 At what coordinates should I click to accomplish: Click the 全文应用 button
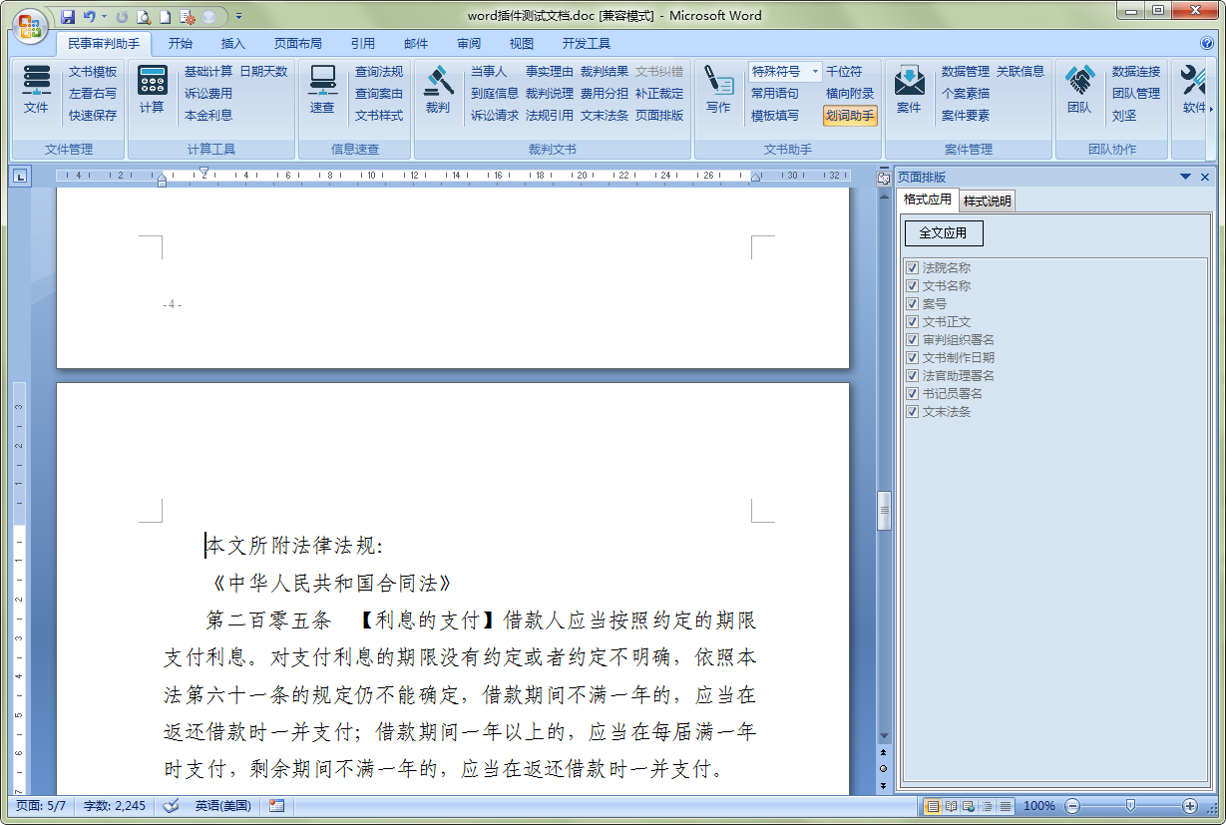point(943,233)
